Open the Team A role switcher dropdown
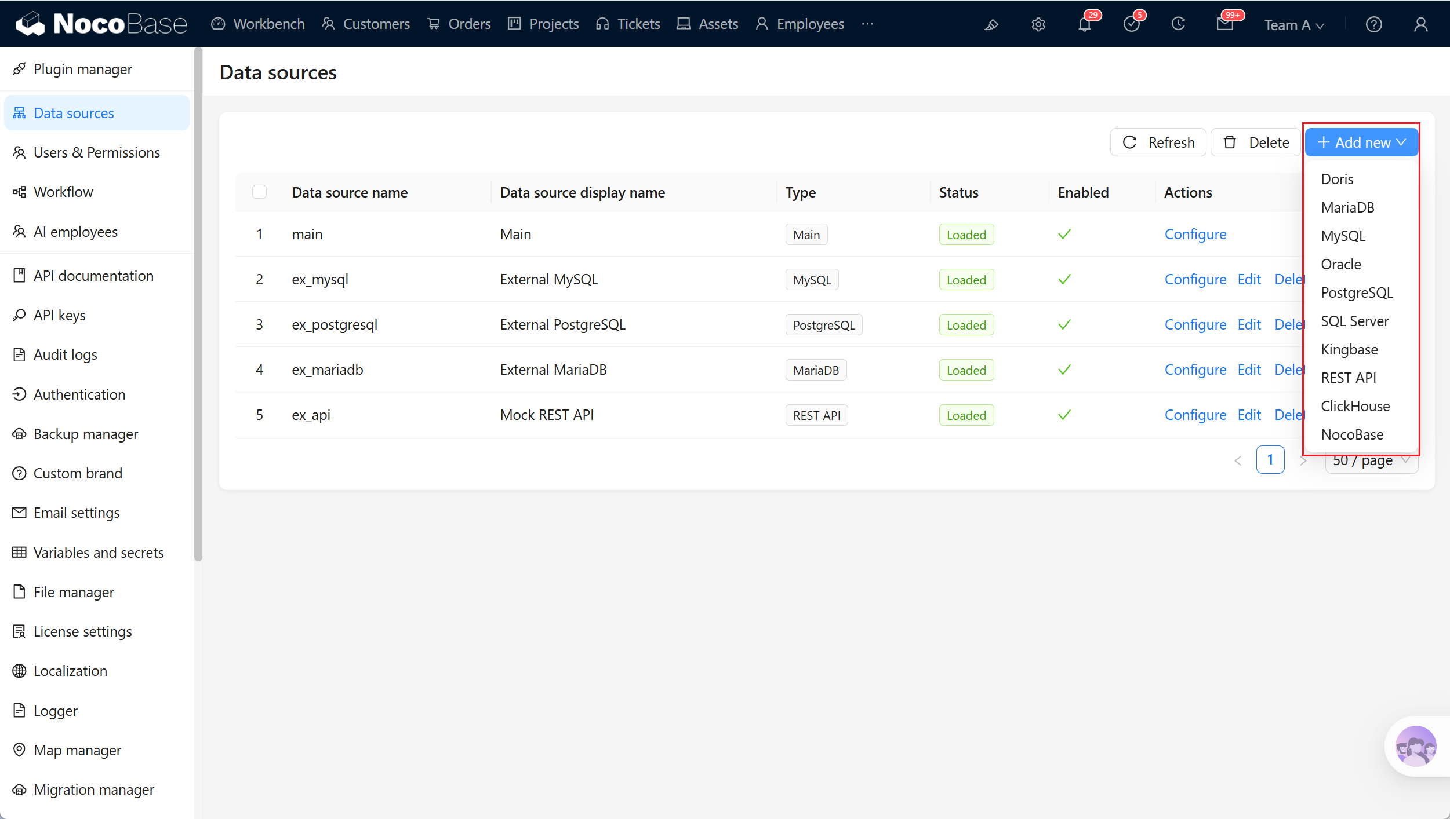Viewport: 1450px width, 819px height. (x=1294, y=25)
